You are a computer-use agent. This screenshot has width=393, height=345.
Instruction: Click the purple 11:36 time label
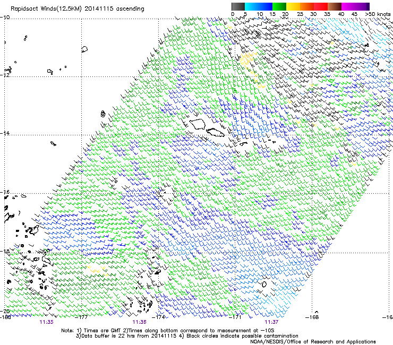(139, 322)
